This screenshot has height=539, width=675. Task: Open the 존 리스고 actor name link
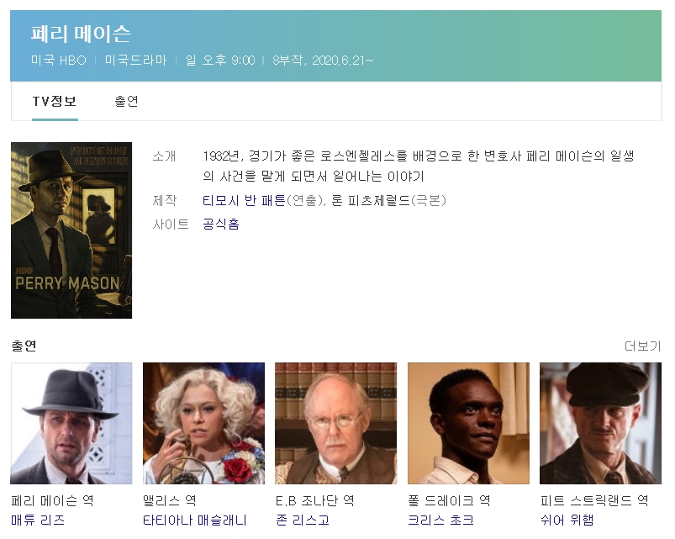(303, 521)
